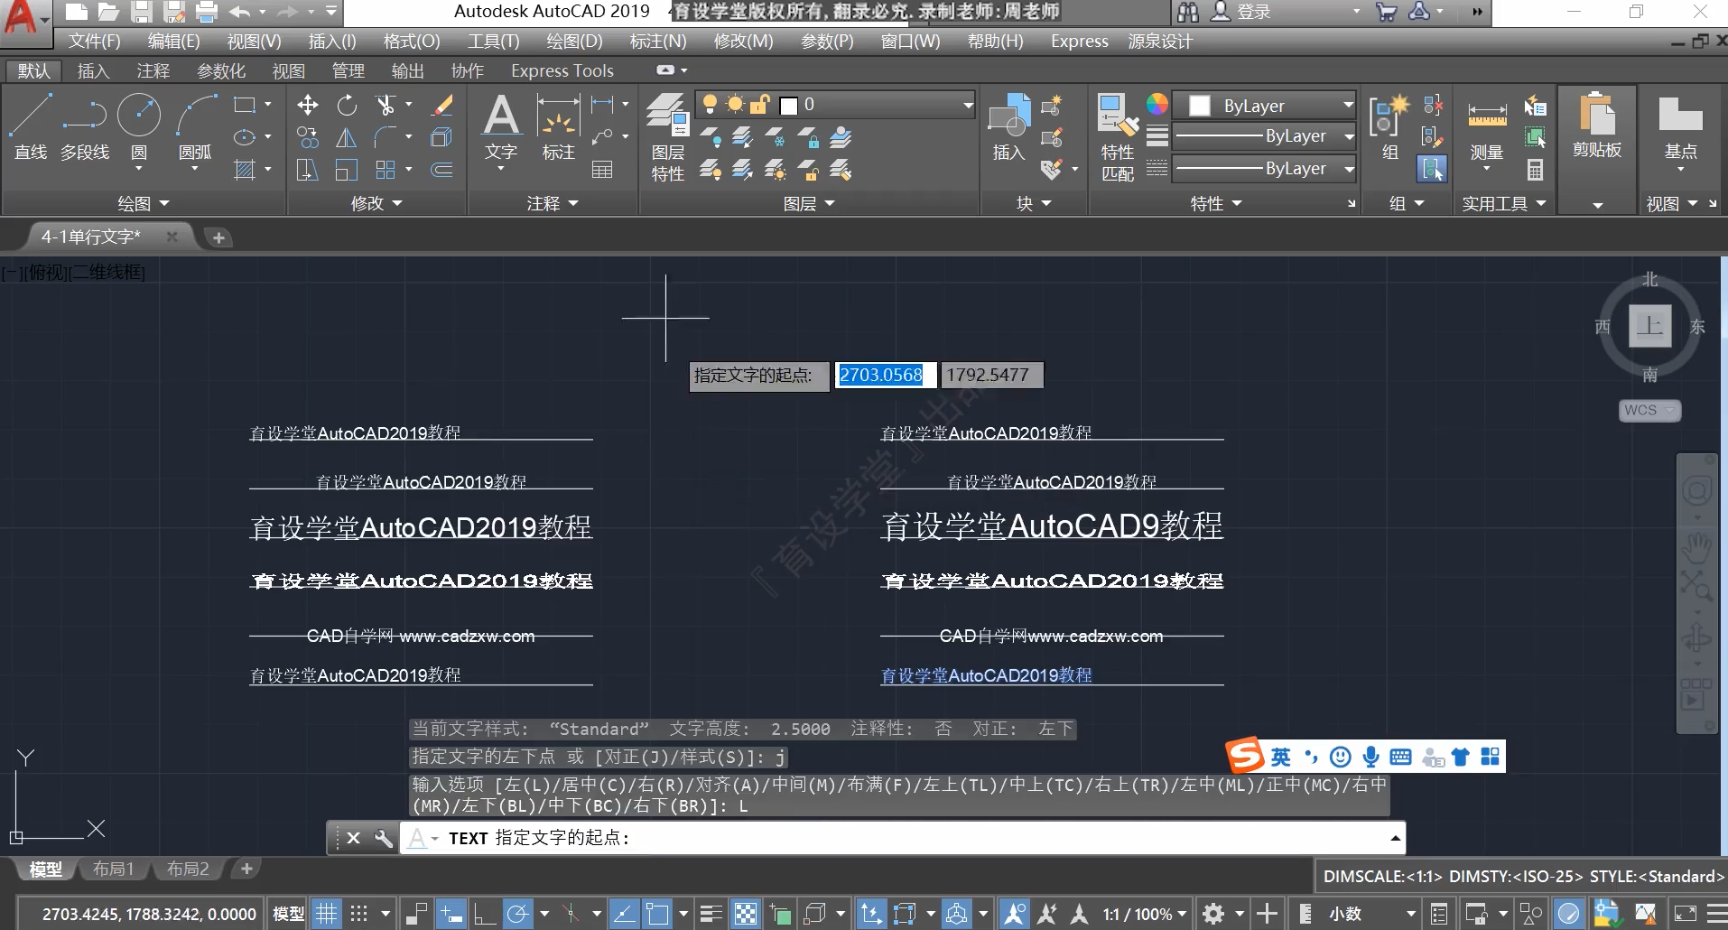This screenshot has width=1728, height=930.
Task: Click the customize wrench on command line
Action: pyautogui.click(x=384, y=838)
